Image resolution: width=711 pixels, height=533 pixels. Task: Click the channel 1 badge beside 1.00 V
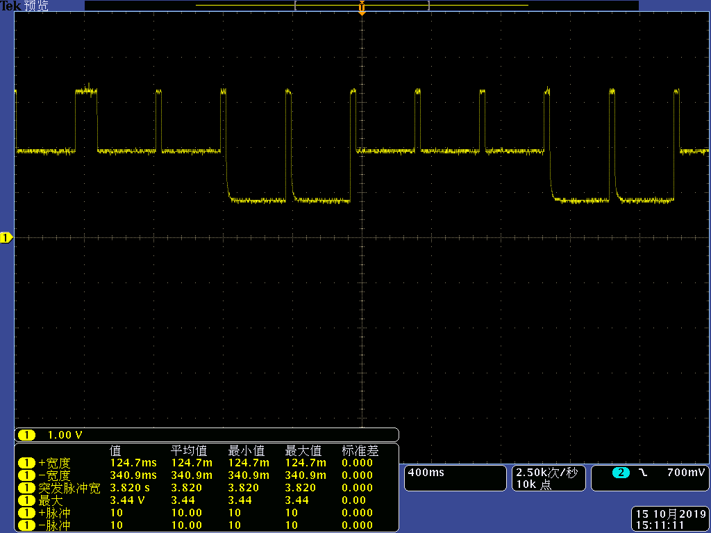click(x=27, y=435)
